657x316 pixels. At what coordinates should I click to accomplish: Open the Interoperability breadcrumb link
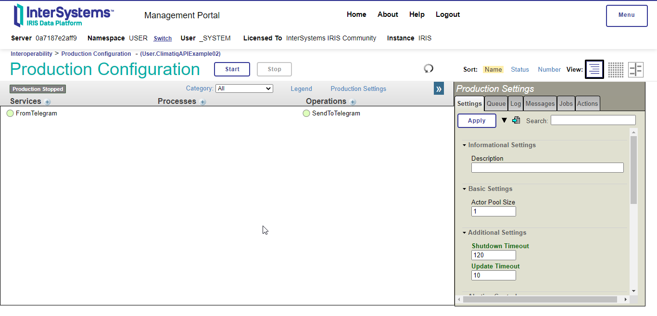[31, 54]
